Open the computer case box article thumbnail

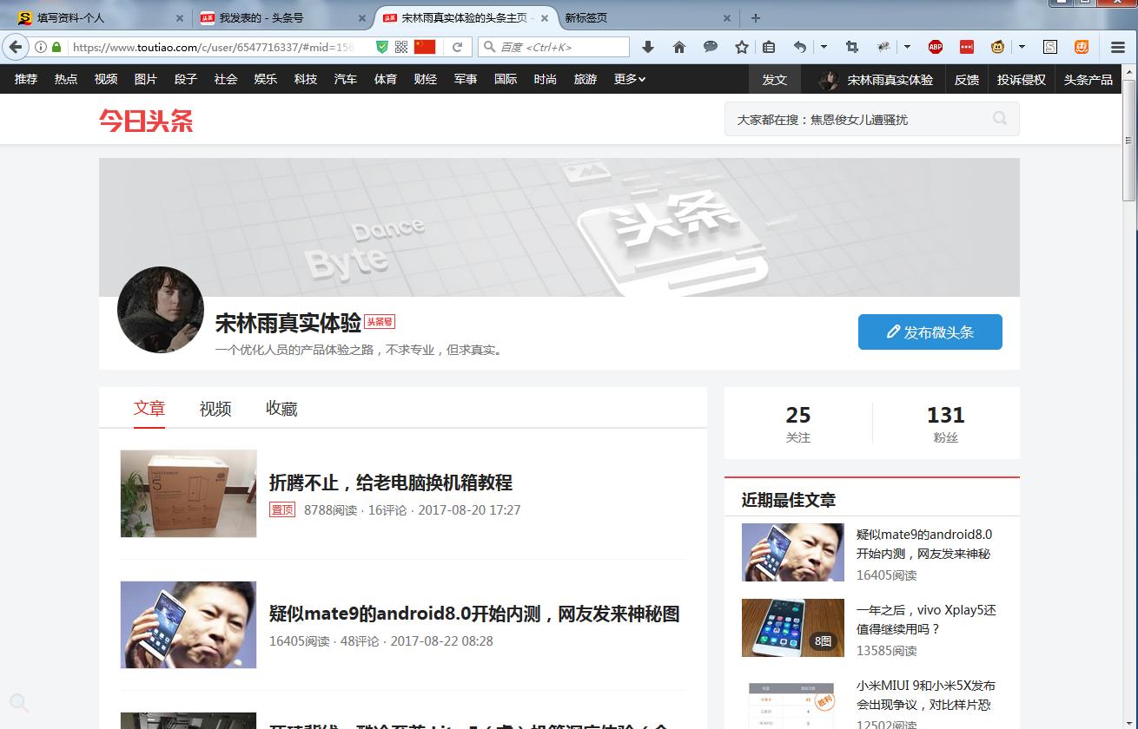coord(189,493)
